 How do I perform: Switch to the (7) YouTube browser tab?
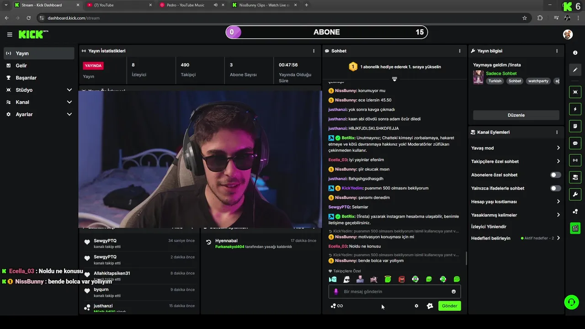(120, 5)
